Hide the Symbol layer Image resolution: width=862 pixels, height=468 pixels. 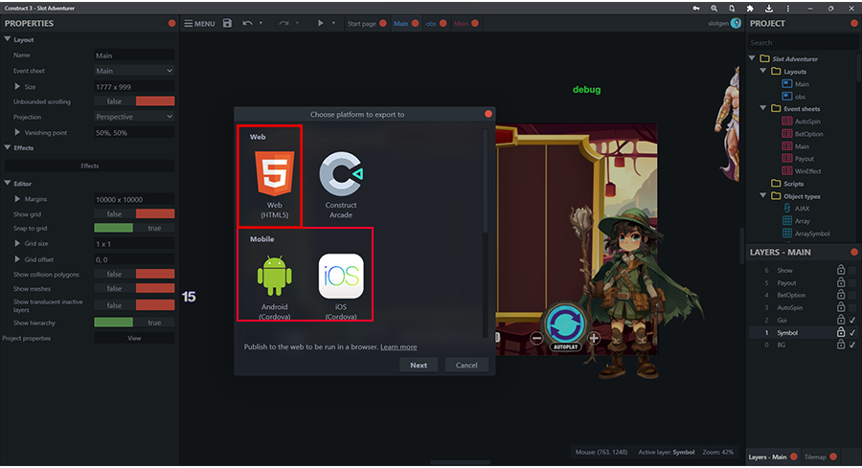point(852,332)
